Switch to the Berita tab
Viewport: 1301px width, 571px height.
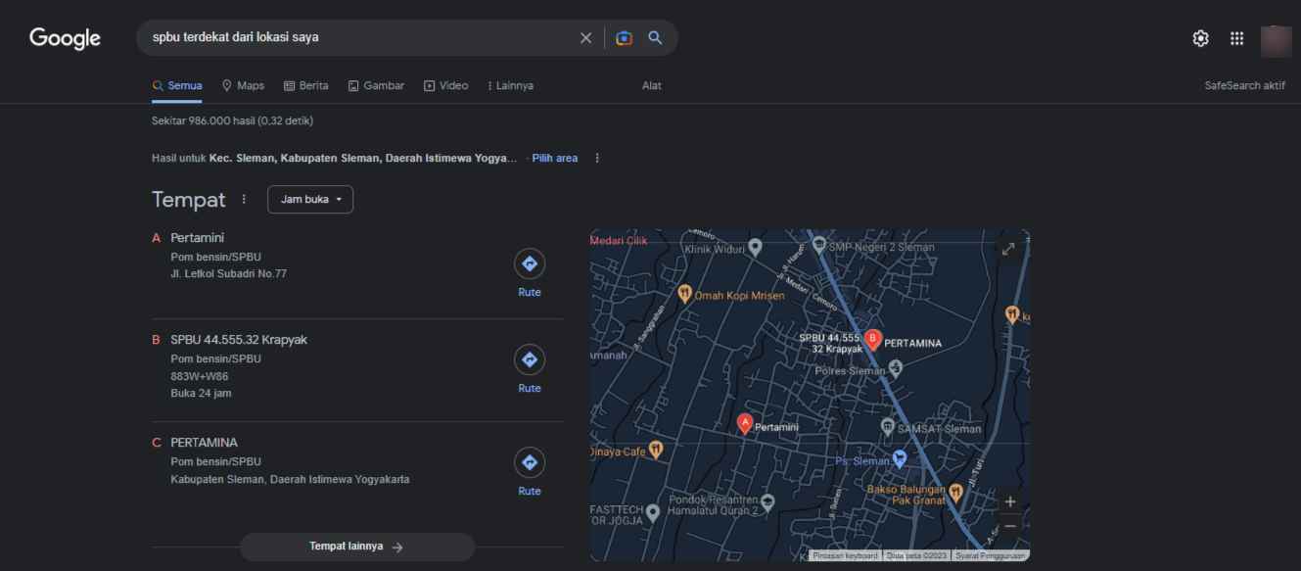pyautogui.click(x=305, y=86)
